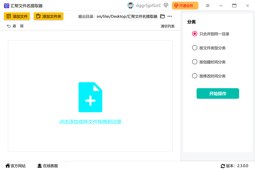Viewport: 255px width, 170px height.
Task: Select 只合并到同一目录 radio option
Action: [x=194, y=34]
